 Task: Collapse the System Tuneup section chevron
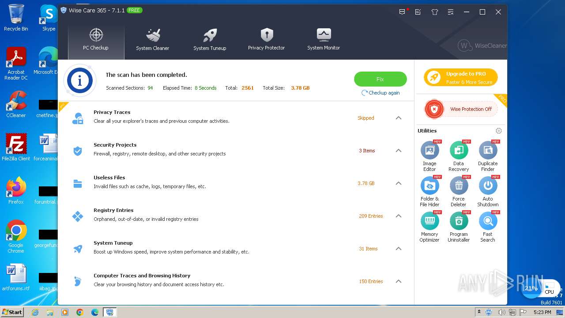399,249
